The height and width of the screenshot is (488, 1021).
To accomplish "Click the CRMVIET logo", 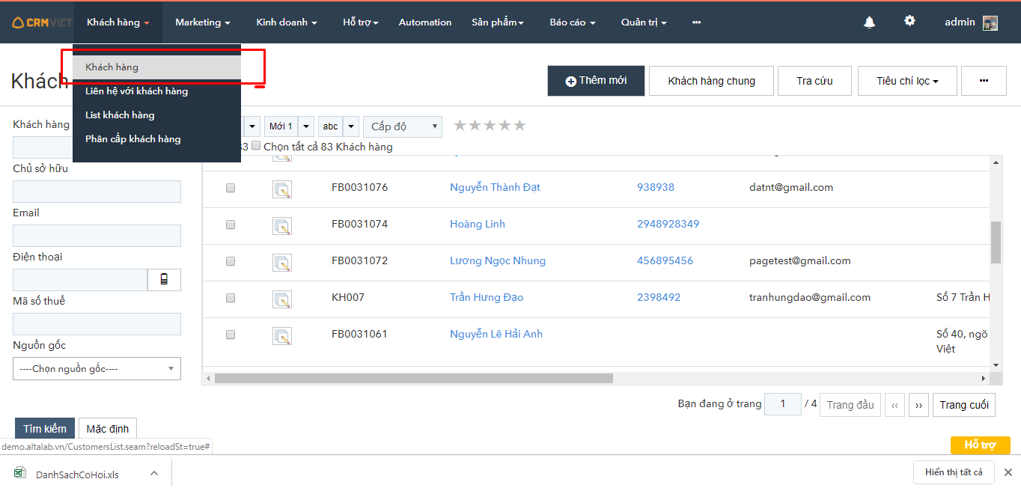I will coord(42,22).
